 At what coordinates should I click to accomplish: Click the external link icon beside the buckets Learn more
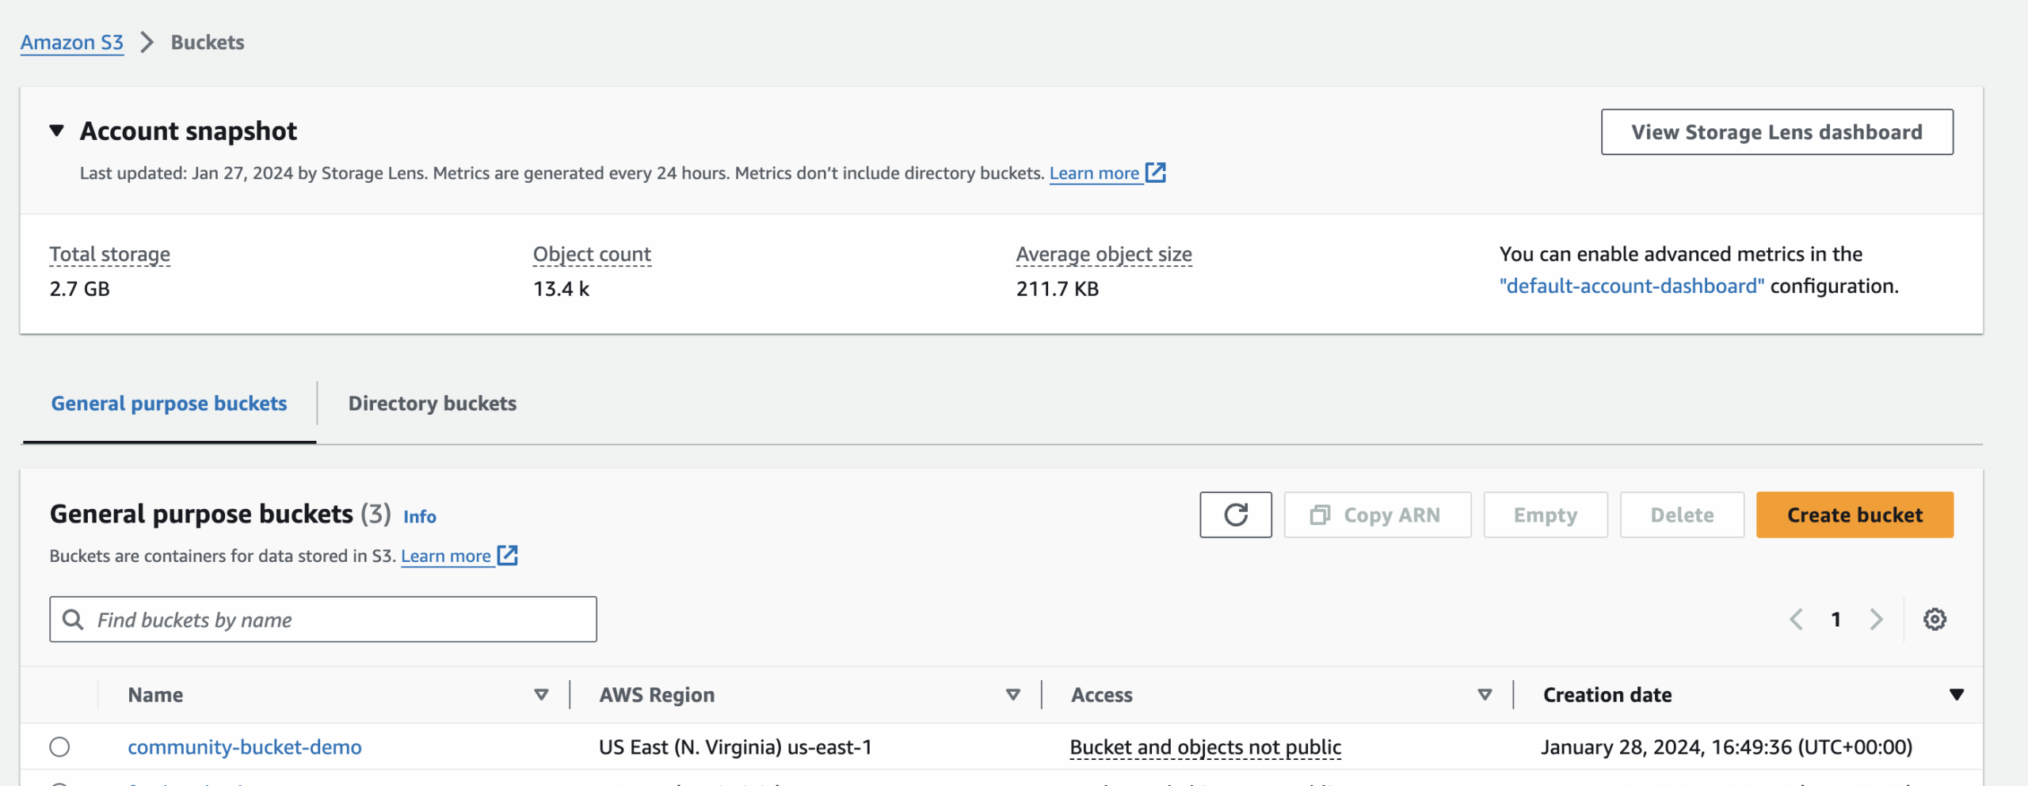[508, 556]
